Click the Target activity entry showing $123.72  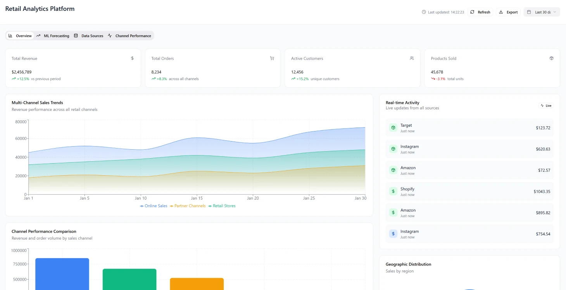pos(469,128)
